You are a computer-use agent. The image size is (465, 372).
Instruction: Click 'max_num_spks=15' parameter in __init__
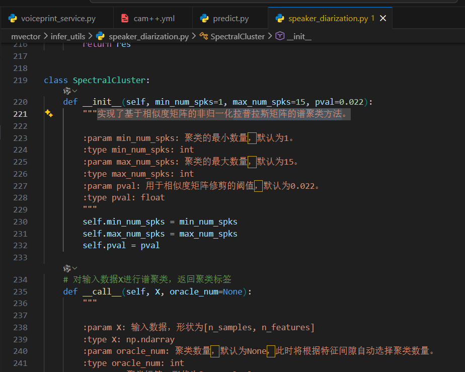pos(269,102)
